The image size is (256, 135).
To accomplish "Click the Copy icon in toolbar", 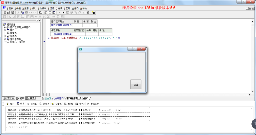I will click(22, 12).
